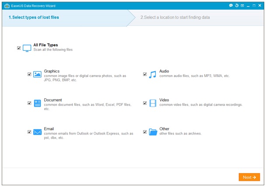Click 'other files such as archives' description
Image resolution: width=266 pixels, height=187 pixels.
[180, 133]
